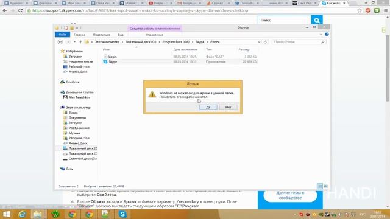Open Документы folder in navigation pane
The width and height of the screenshot is (390, 219).
coord(77,117)
